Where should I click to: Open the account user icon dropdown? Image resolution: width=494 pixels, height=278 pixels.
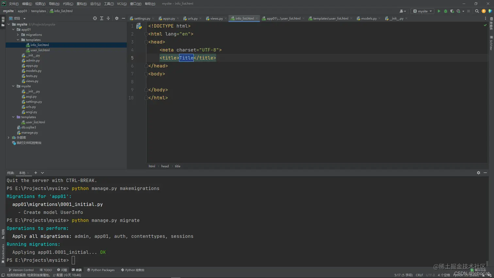(403, 11)
